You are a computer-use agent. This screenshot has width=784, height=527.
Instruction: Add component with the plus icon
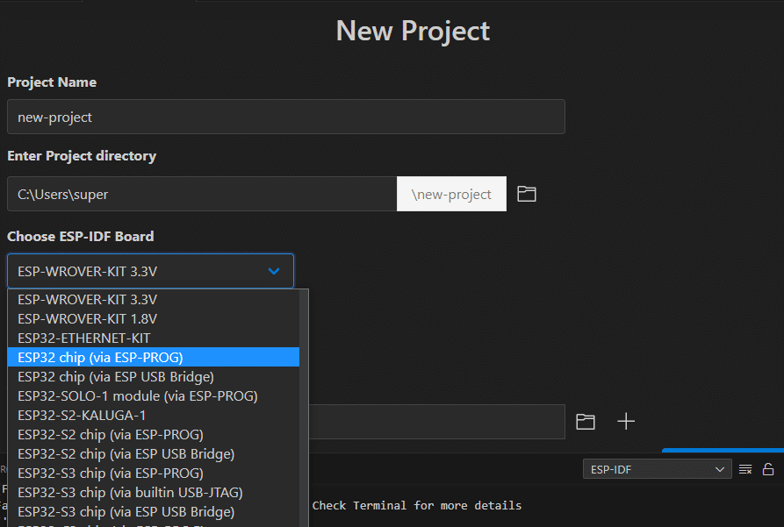(x=625, y=422)
